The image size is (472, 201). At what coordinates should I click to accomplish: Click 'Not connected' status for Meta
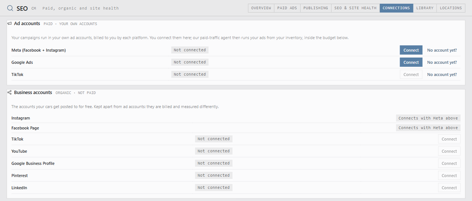coord(190,50)
